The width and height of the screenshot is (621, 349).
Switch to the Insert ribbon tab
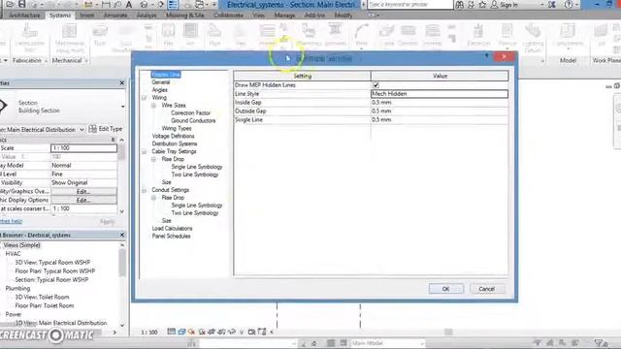(86, 16)
